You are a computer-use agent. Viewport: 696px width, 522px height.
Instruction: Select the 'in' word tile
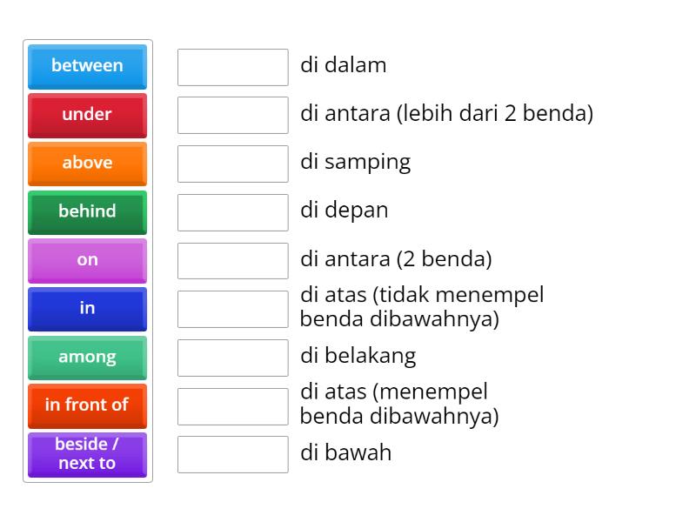coord(87,309)
